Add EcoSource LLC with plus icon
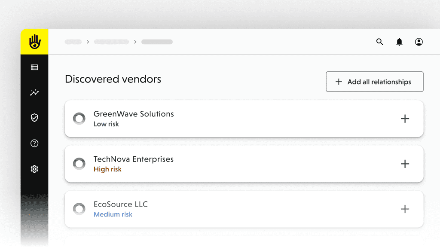This screenshot has width=440, height=247. click(x=405, y=209)
